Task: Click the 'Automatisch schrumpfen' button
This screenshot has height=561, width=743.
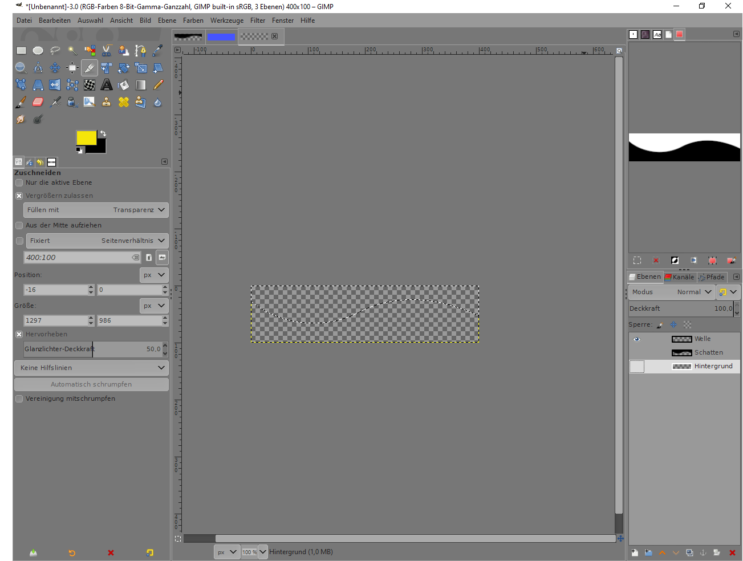Action: (x=91, y=384)
